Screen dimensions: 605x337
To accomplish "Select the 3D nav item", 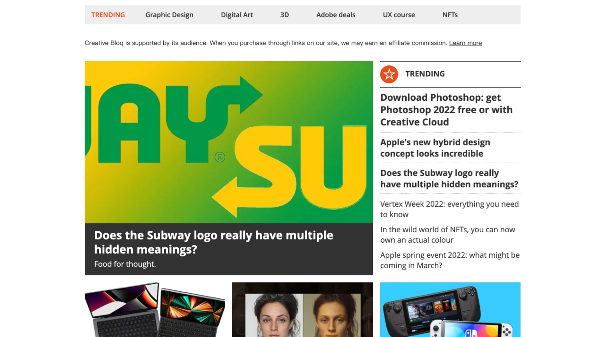I will click(284, 15).
